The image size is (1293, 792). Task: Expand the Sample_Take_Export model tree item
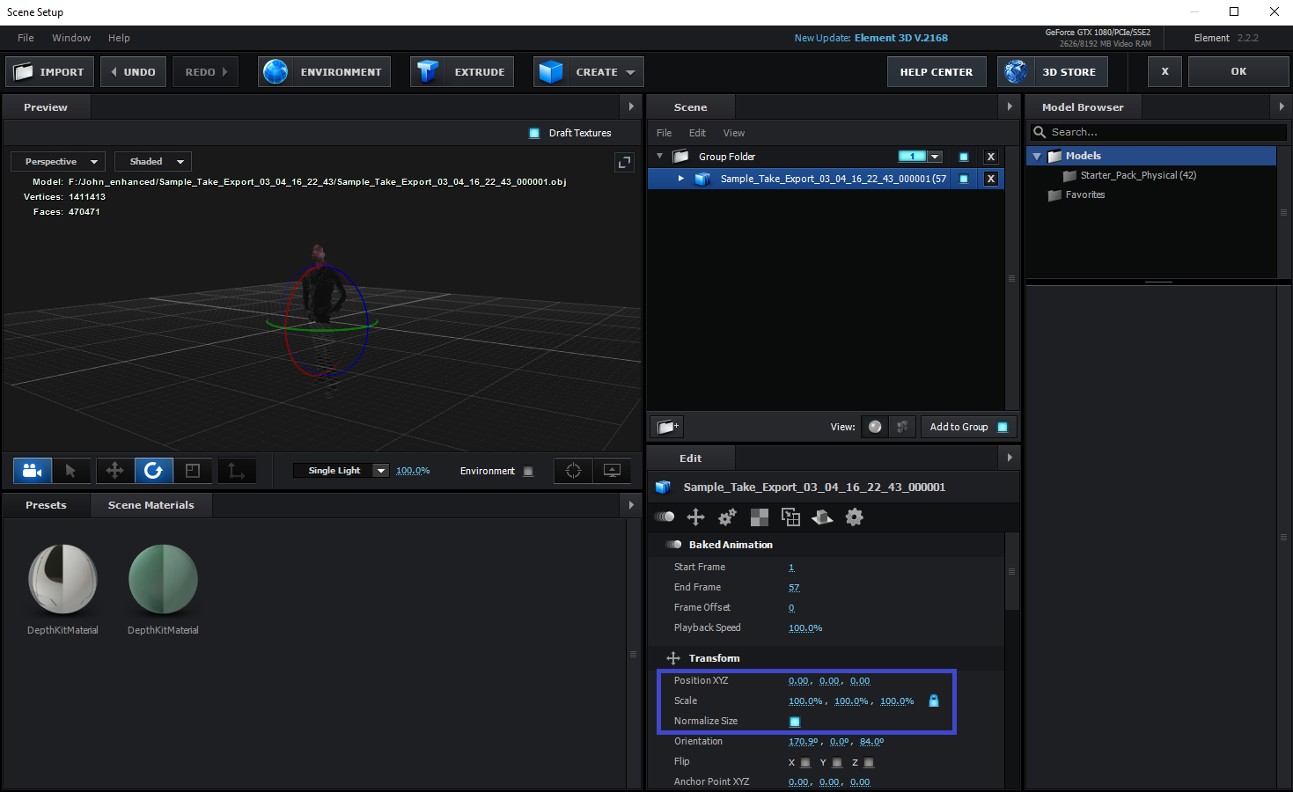681,179
